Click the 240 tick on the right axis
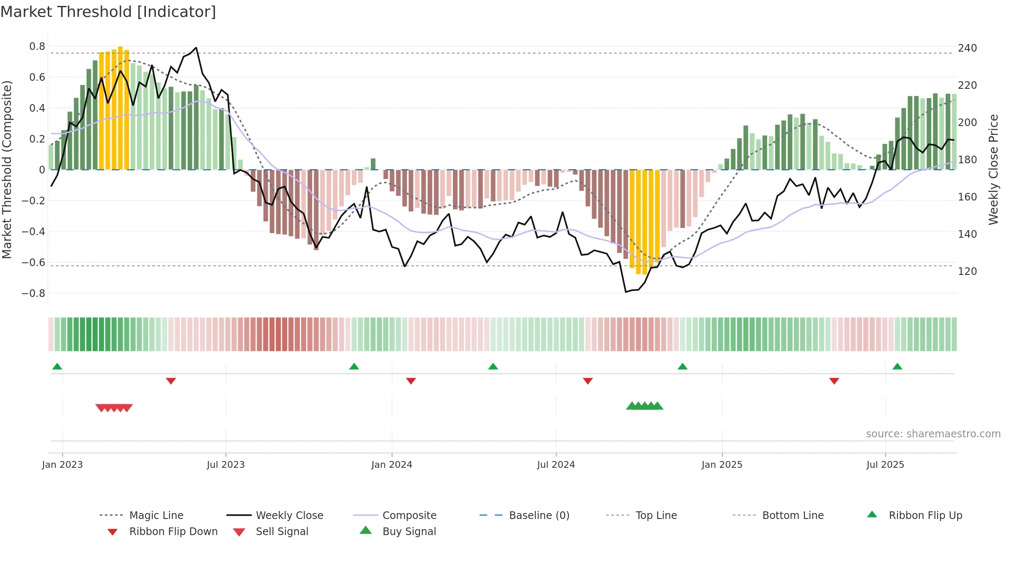This screenshot has height=571, width=1015. (x=968, y=48)
